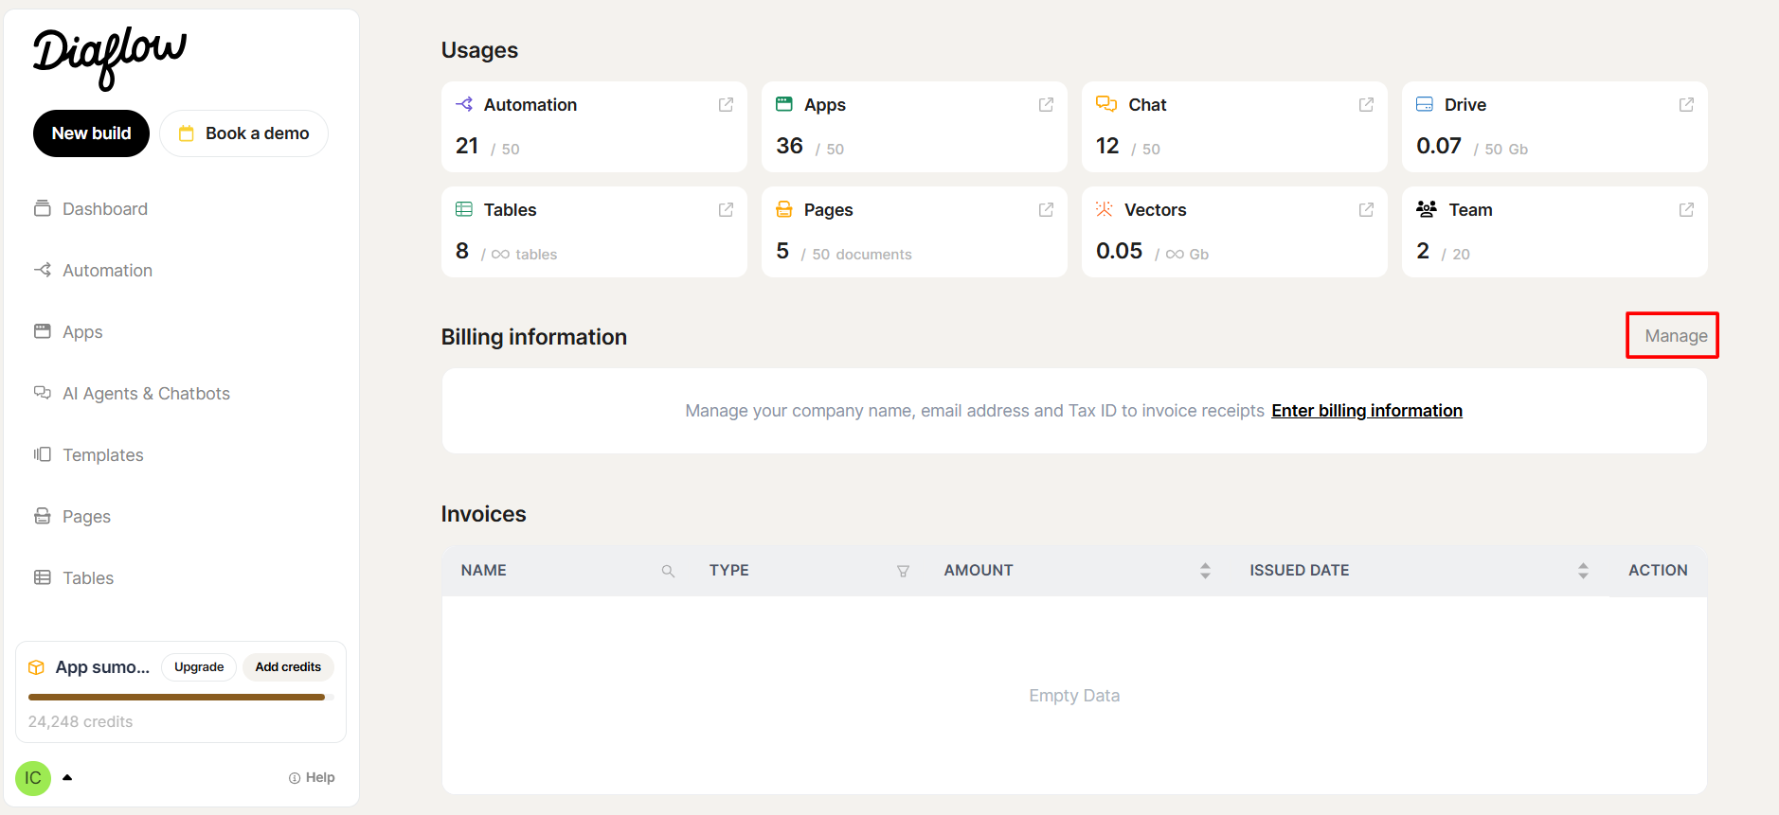This screenshot has height=815, width=1779.
Task: Open AI Agents & Chatbots section
Action: tap(146, 394)
